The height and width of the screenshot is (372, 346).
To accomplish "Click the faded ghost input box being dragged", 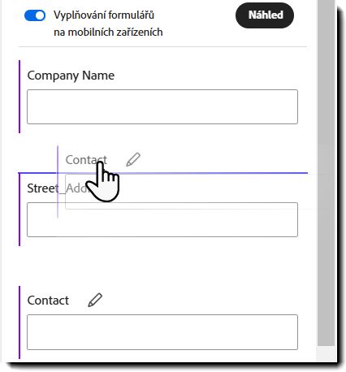I will point(189,192).
